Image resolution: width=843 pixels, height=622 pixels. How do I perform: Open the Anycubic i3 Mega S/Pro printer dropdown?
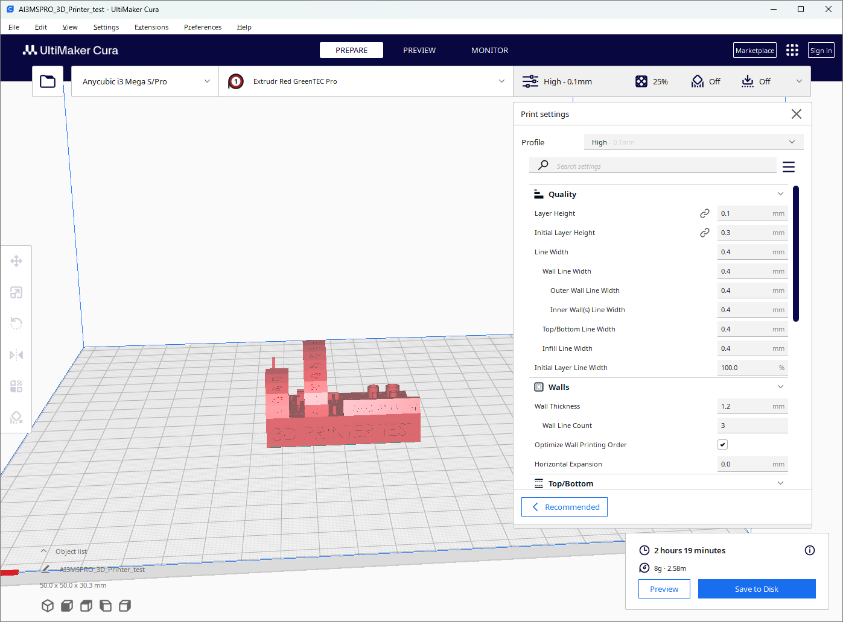(x=145, y=81)
